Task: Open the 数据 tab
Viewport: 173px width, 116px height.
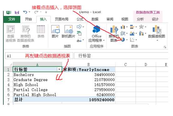Action: pos(95,19)
